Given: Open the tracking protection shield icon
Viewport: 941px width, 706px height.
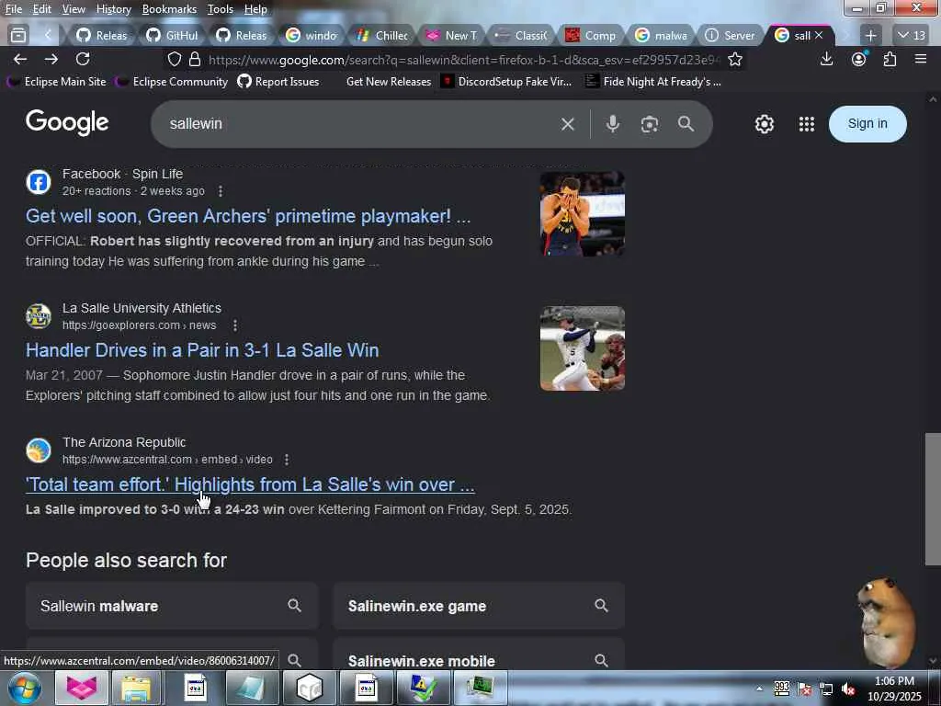Looking at the screenshot, I should point(175,60).
